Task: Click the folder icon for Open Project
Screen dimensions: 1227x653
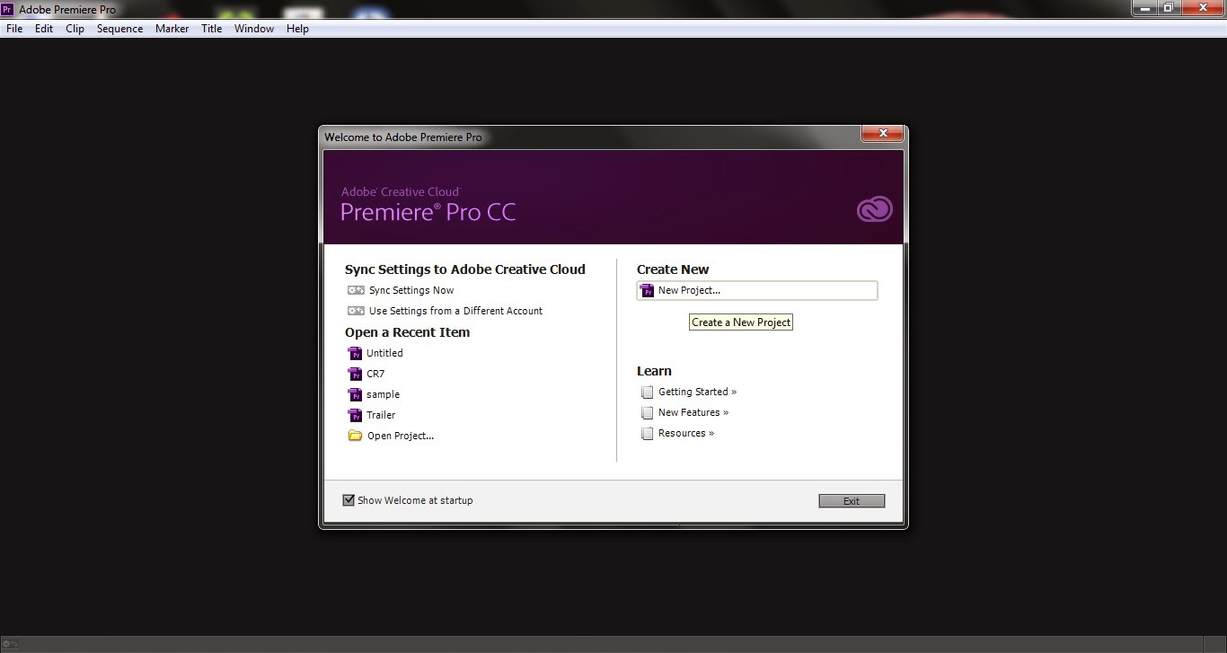Action: (x=355, y=436)
